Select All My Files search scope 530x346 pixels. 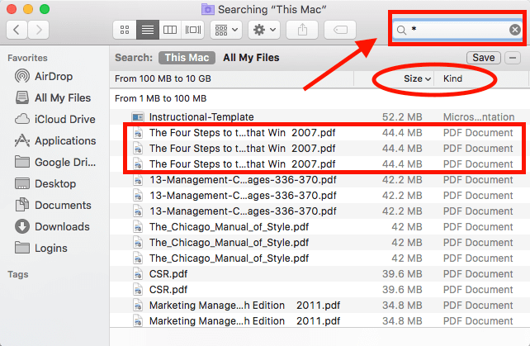coord(251,58)
